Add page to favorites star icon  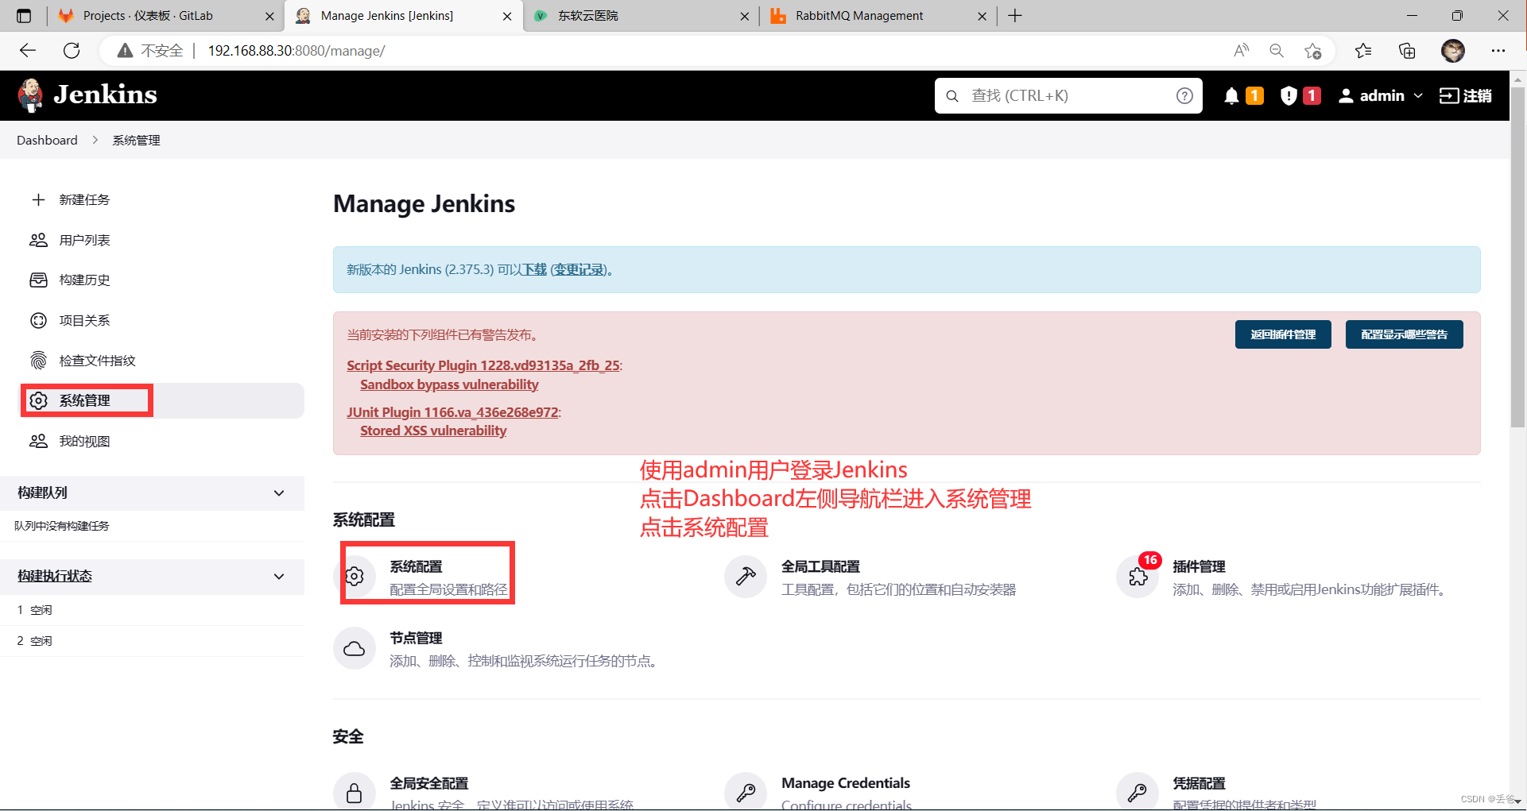(x=1312, y=51)
